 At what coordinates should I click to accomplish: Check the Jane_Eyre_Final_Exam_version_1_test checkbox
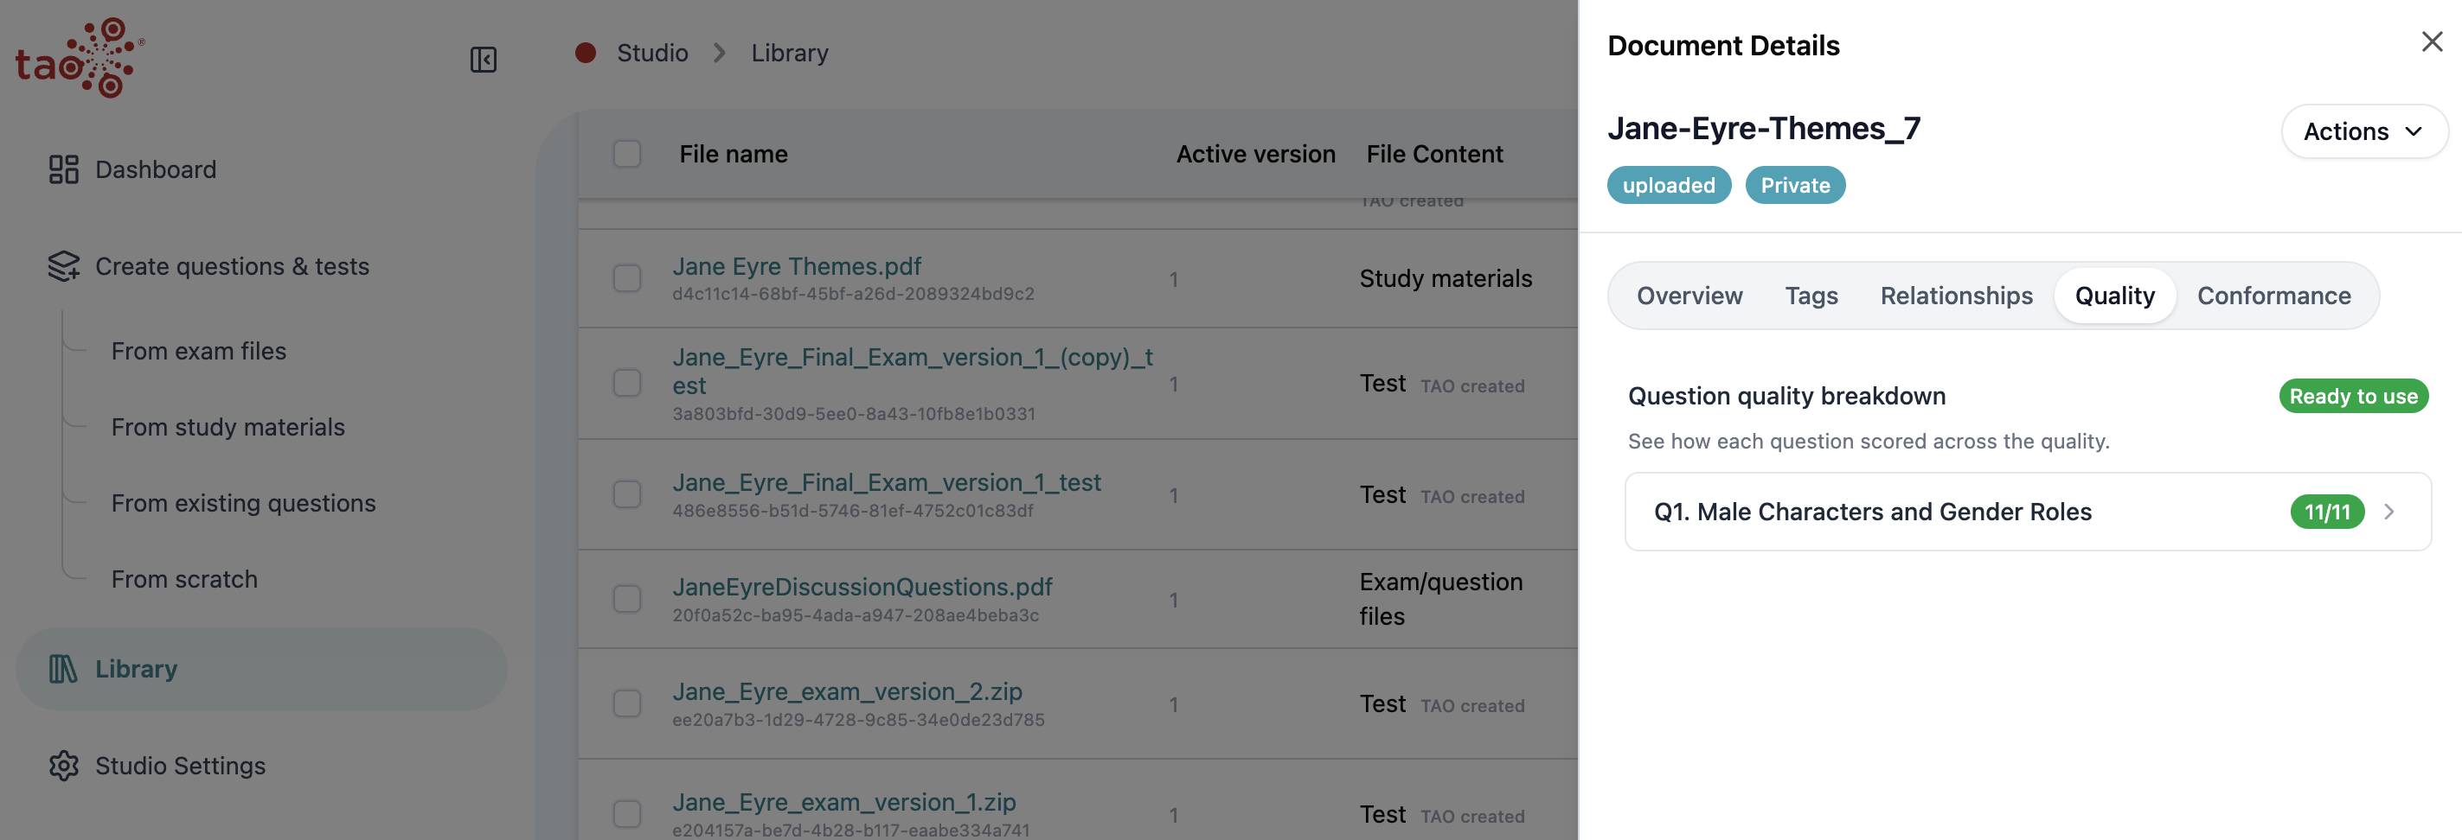click(x=627, y=494)
